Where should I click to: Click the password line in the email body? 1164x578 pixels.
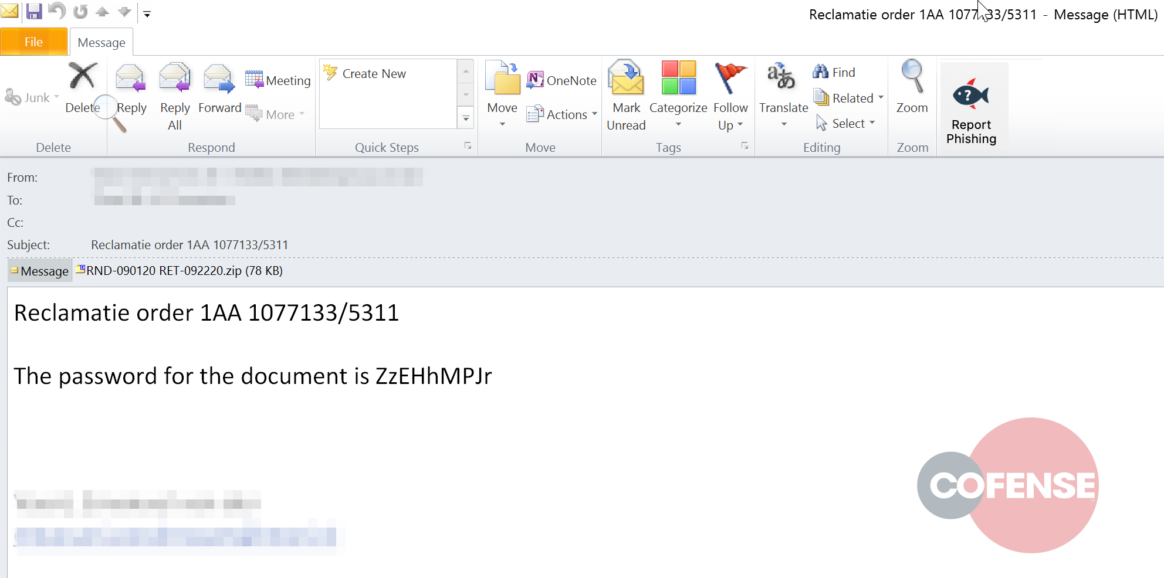[253, 376]
